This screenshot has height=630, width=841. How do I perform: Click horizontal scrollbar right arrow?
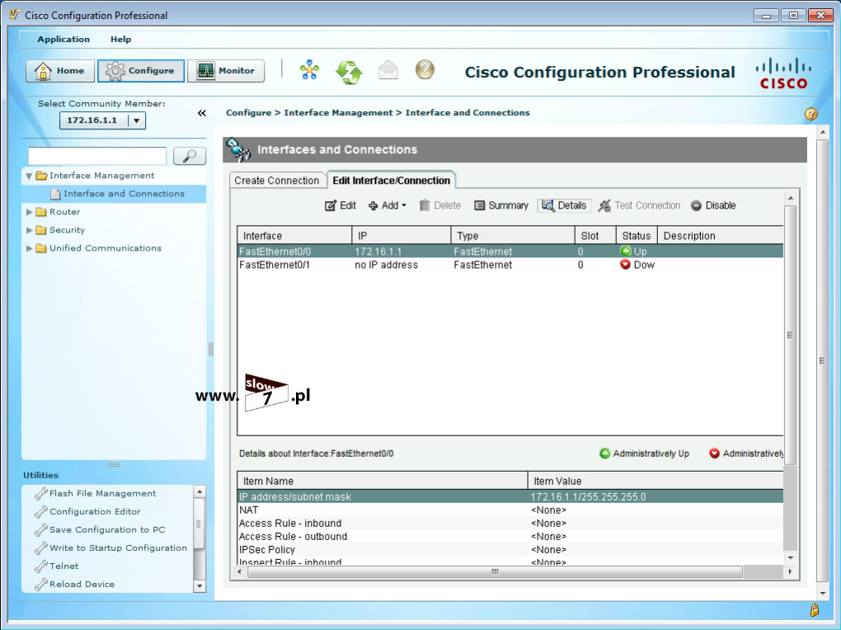790,572
